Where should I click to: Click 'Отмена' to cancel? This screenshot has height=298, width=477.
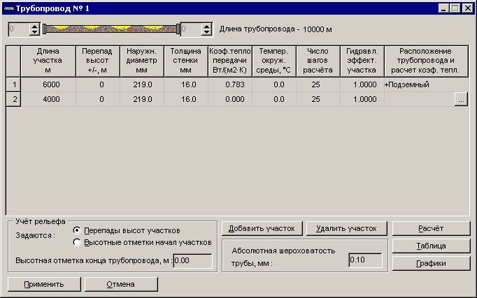(121, 284)
